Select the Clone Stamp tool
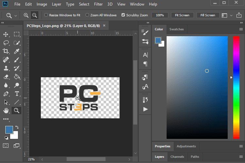 coord(6,68)
